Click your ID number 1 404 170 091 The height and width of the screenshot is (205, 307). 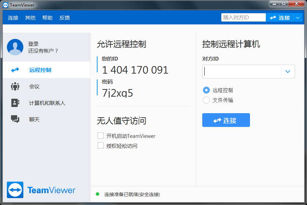[x=135, y=70]
